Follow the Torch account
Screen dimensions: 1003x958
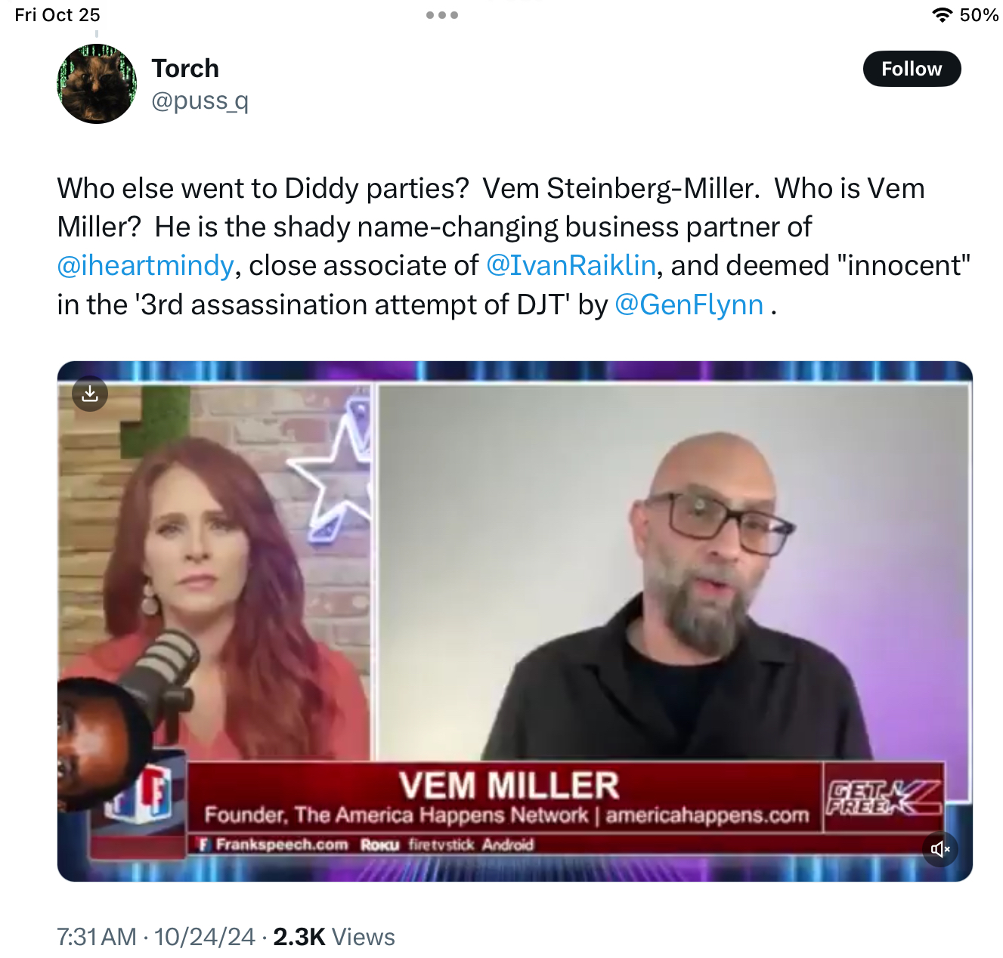[912, 69]
